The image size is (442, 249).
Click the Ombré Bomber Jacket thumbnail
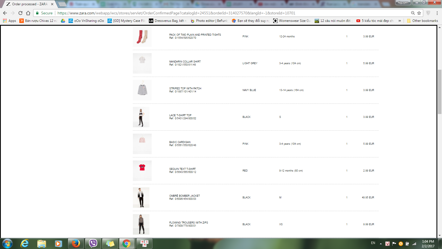pyautogui.click(x=141, y=198)
